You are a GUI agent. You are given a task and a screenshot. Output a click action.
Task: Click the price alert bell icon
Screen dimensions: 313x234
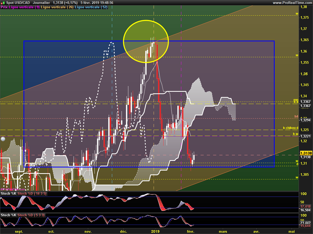[x=3, y=139]
